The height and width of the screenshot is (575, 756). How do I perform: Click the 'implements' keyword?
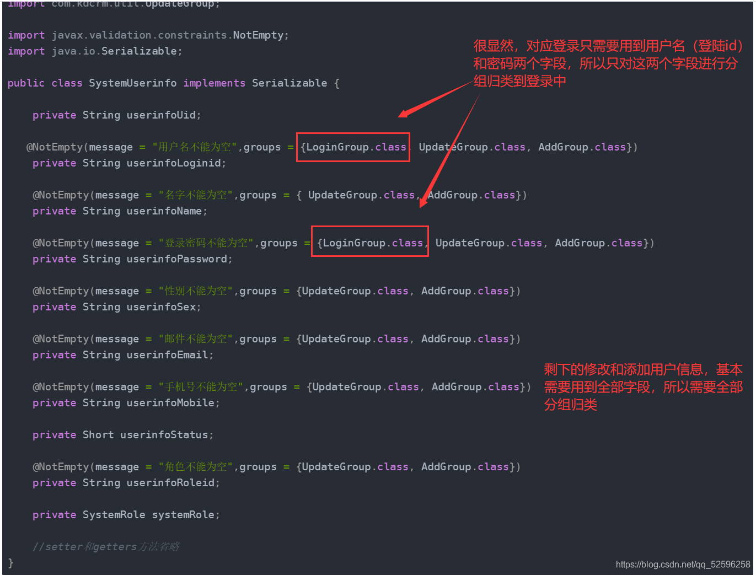(x=215, y=83)
